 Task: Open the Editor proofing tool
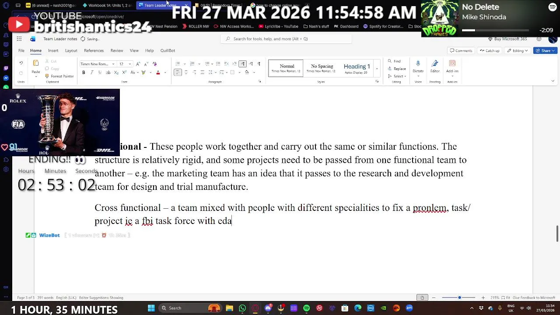pyautogui.click(x=435, y=66)
